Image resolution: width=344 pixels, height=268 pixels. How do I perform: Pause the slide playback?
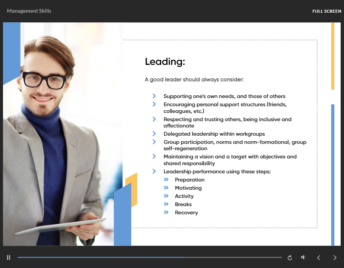pyautogui.click(x=9, y=258)
